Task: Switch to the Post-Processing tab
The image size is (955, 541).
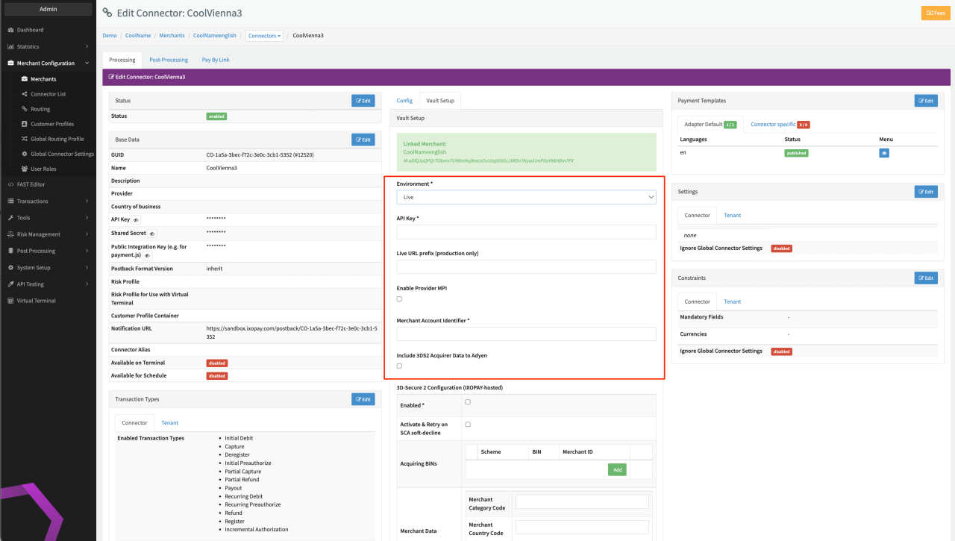Action: pos(169,60)
